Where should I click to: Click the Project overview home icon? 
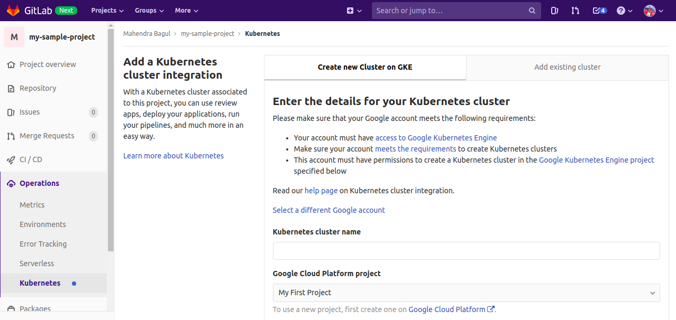coord(11,64)
